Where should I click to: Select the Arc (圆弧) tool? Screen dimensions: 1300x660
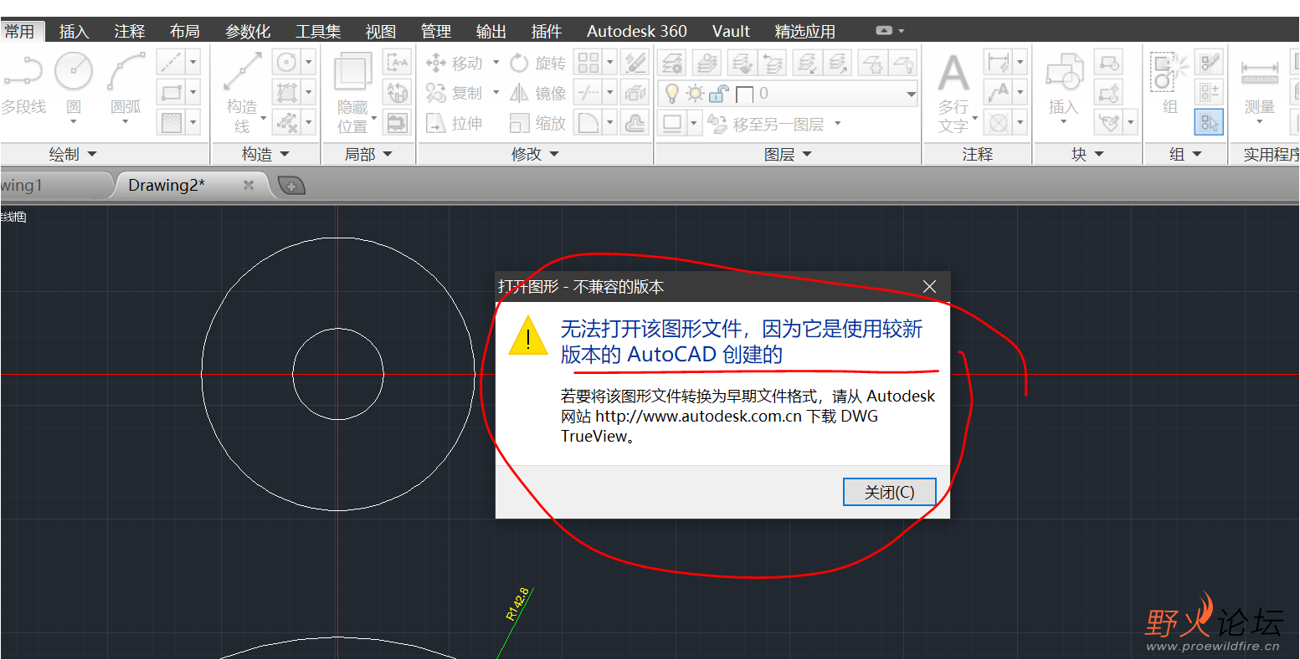[x=126, y=84]
